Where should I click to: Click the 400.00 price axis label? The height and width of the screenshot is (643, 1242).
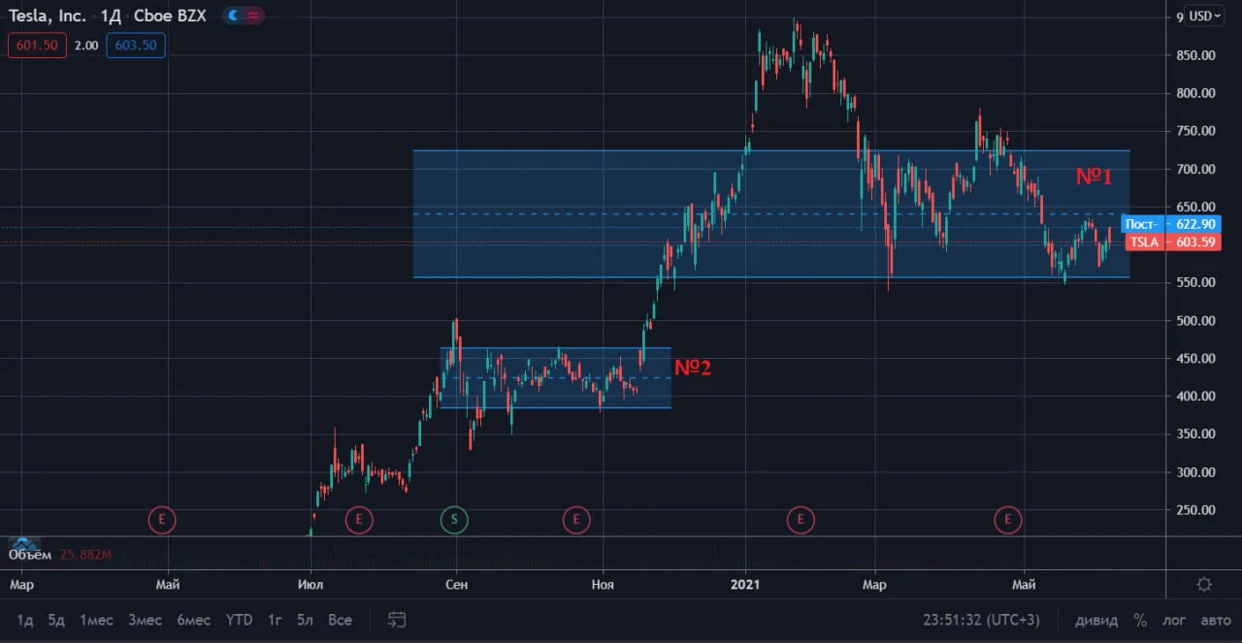(x=1194, y=396)
